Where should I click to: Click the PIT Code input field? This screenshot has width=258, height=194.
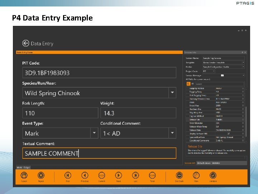(x=99, y=73)
